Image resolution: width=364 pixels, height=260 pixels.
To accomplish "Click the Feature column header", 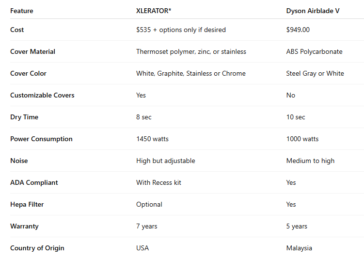I will click(x=22, y=11).
